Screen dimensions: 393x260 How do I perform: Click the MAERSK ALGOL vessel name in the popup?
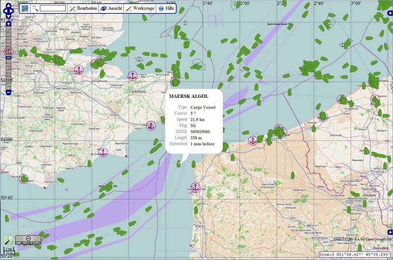189,96
